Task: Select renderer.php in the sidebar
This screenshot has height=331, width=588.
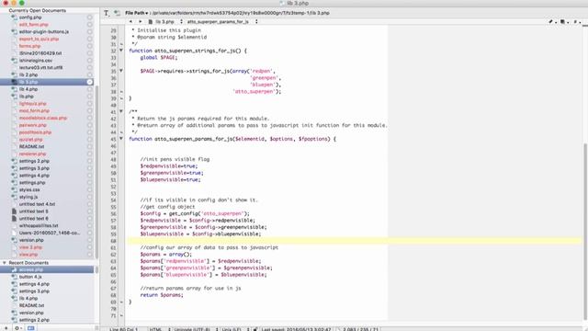Action: [32, 154]
